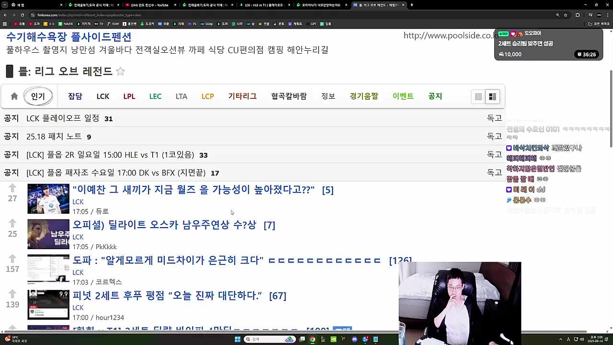This screenshot has width=613, height=345.
Task: Add League of Legends board to favorites star
Action: tap(121, 71)
